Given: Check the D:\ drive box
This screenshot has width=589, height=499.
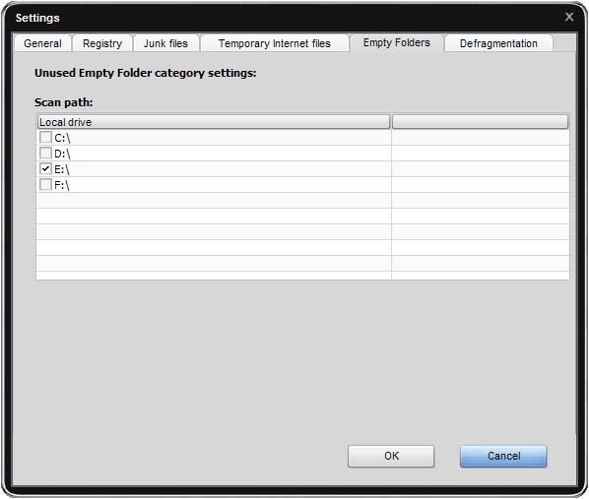Looking at the screenshot, I should click(45, 153).
